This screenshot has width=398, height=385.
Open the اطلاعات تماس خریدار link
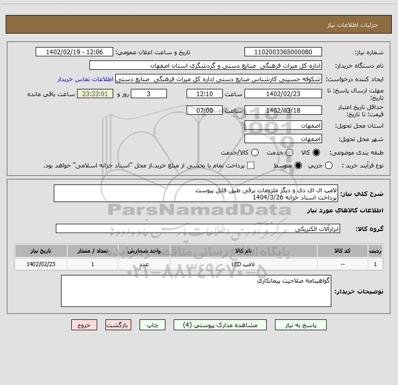pyautogui.click(x=85, y=79)
